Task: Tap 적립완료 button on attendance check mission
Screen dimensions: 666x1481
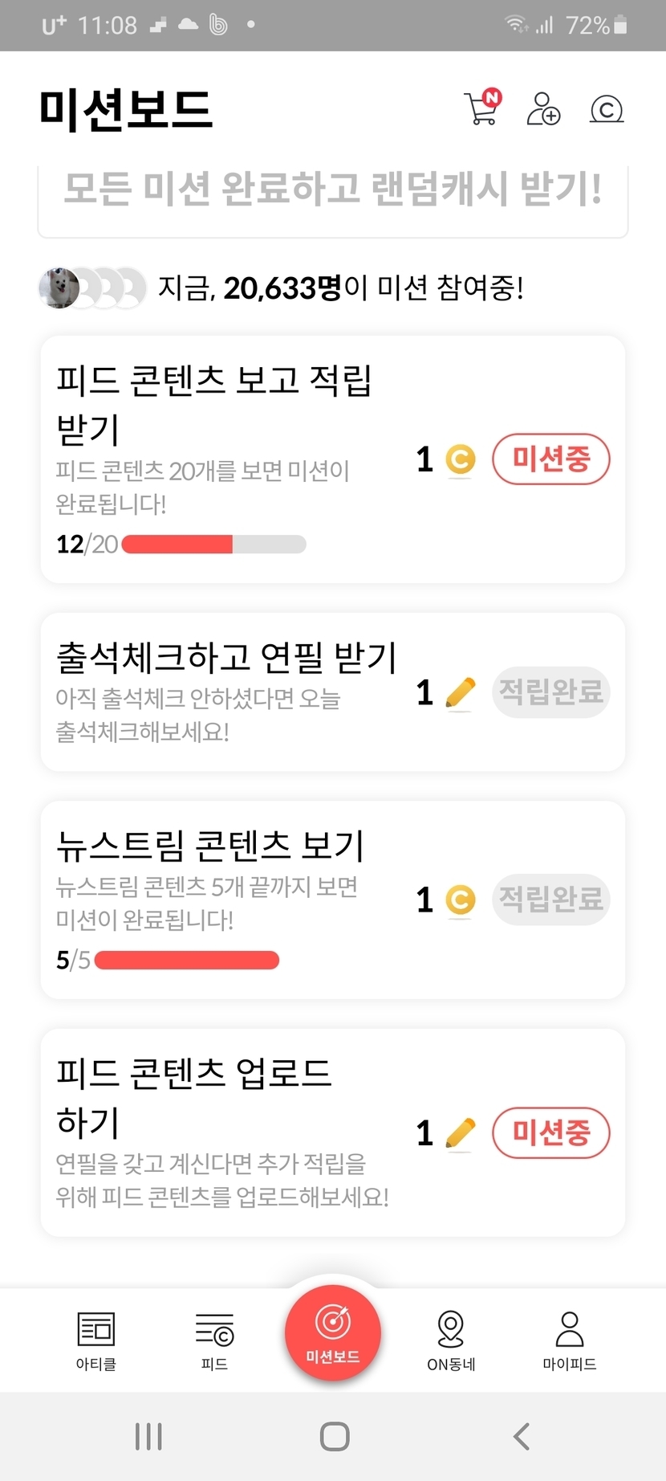Action: [550, 692]
